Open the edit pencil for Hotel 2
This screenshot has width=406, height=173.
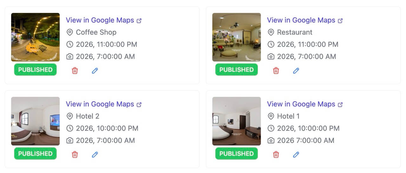pyautogui.click(x=95, y=155)
